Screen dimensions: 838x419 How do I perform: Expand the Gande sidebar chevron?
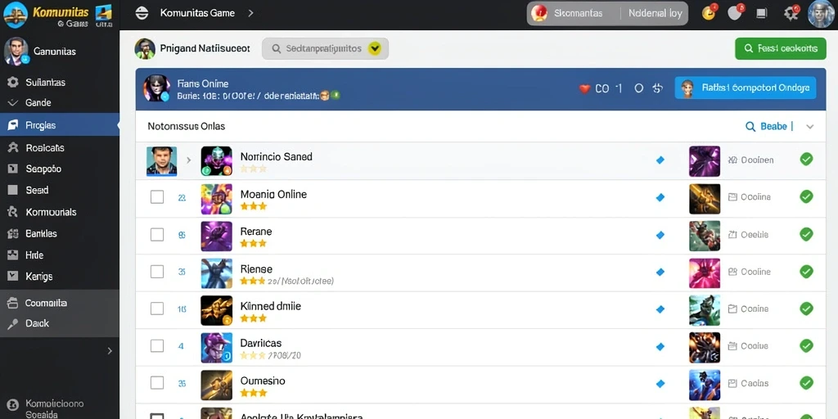12,102
